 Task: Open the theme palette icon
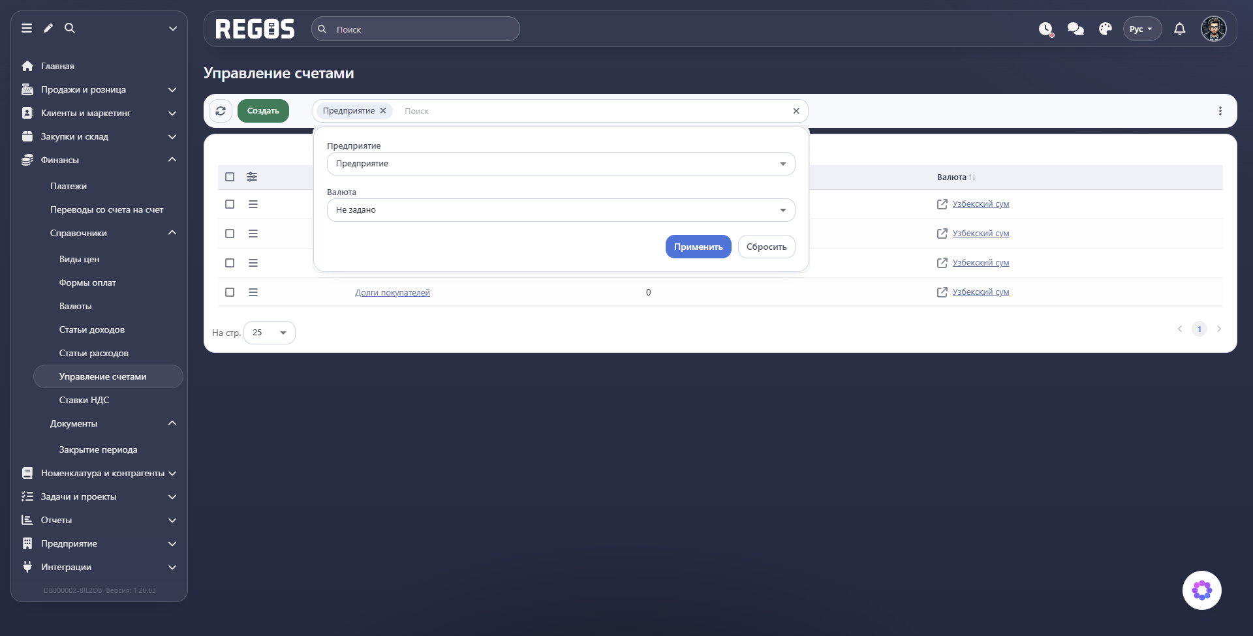1105,29
